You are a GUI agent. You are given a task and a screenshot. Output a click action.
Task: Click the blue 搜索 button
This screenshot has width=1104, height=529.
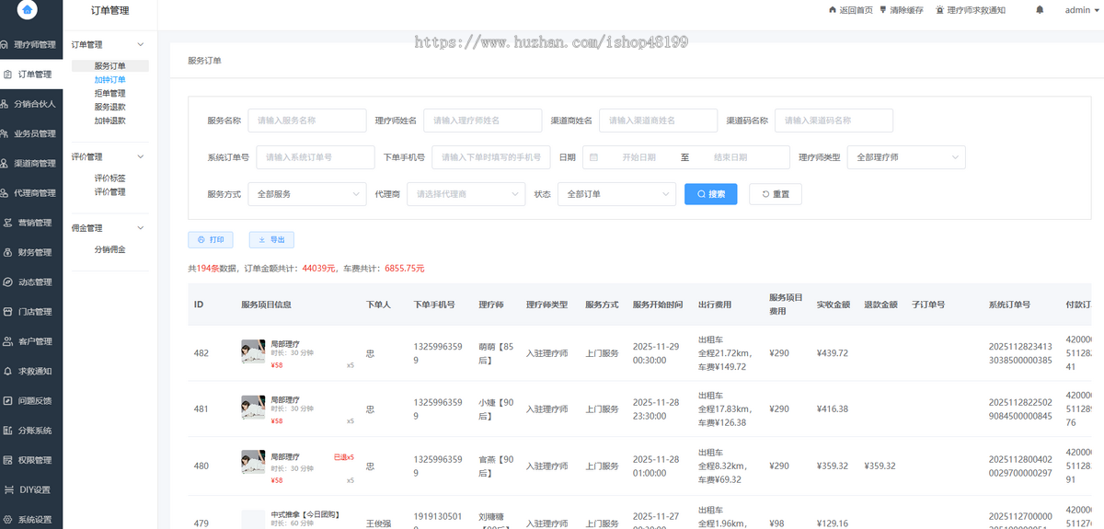(710, 194)
